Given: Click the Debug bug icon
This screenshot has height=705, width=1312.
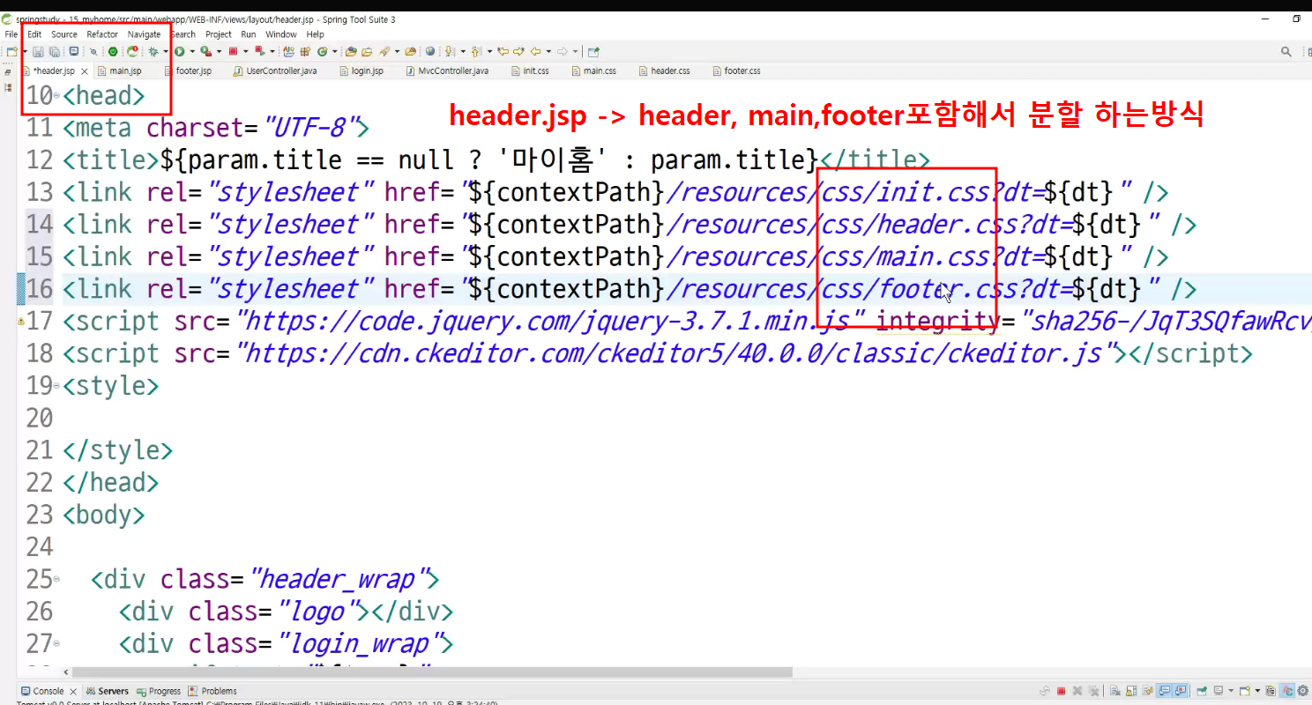Looking at the screenshot, I should [x=153, y=52].
